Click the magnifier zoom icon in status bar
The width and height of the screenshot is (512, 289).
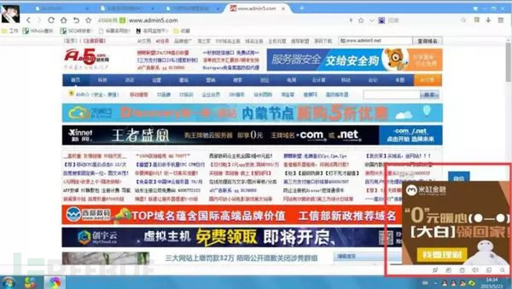502,270
